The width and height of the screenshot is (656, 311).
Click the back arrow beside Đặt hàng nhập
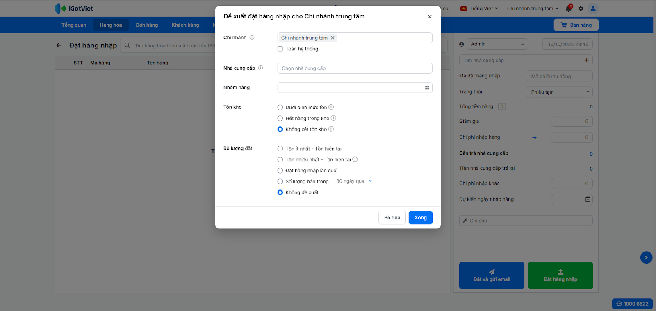[x=59, y=45]
